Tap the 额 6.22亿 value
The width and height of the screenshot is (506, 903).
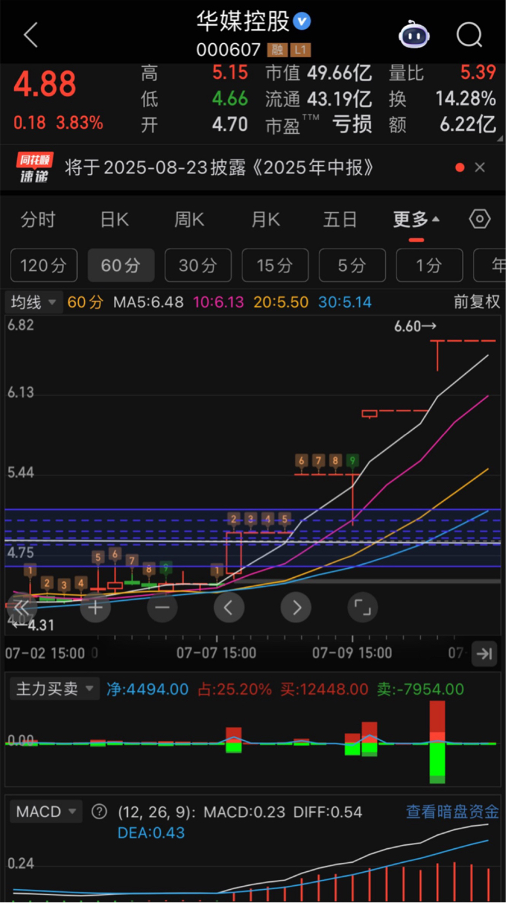(x=468, y=124)
